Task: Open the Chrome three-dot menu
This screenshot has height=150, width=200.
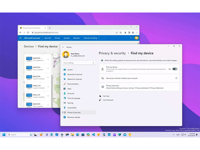Action: click(x=137, y=32)
